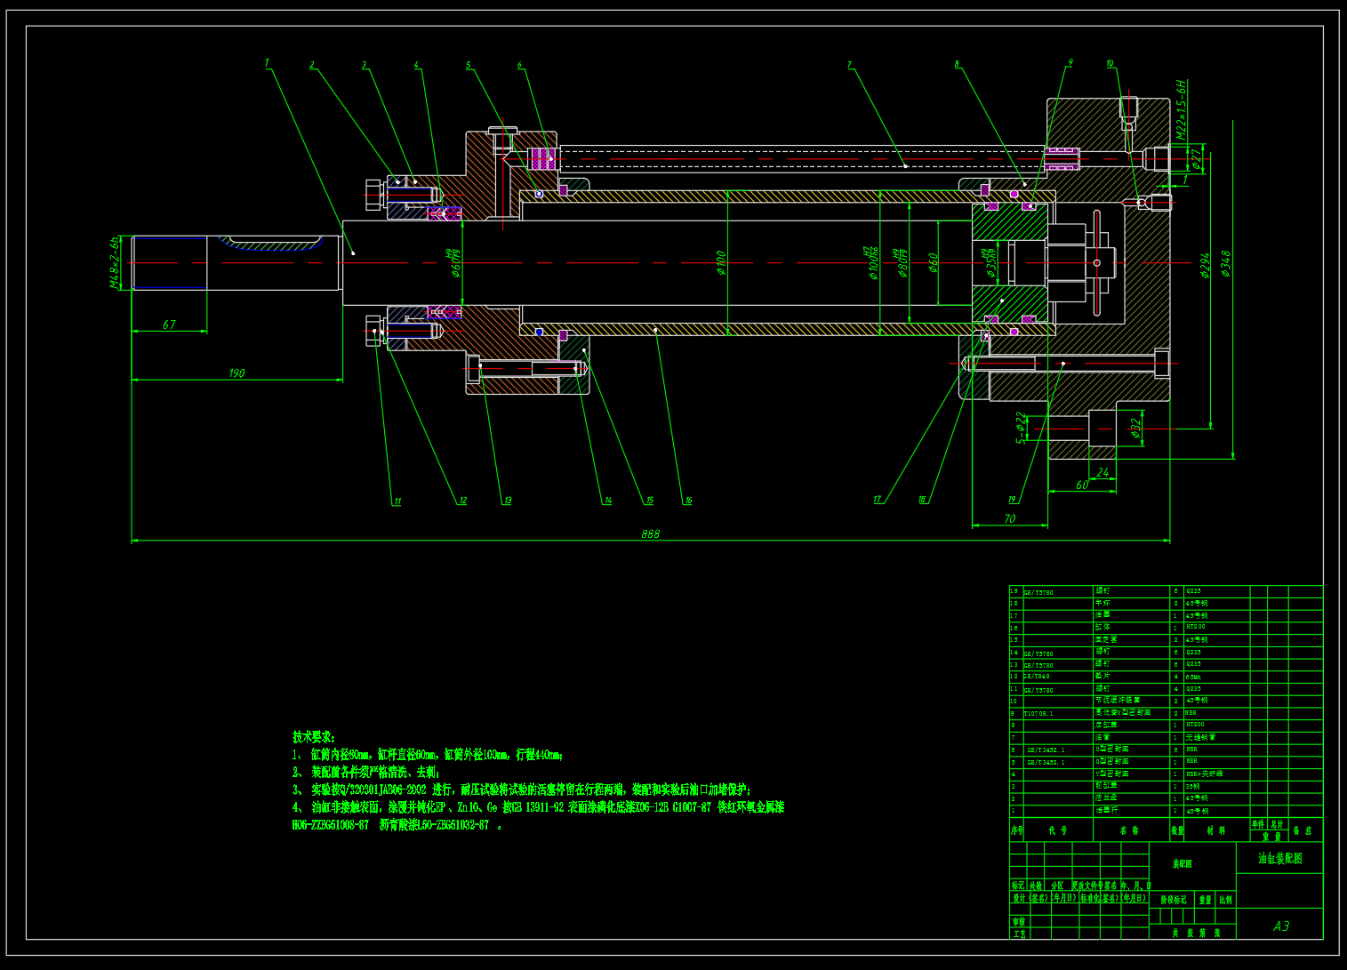Click the 5-Ø22 hole annotation
The width and height of the screenshot is (1347, 970).
pos(1021,428)
